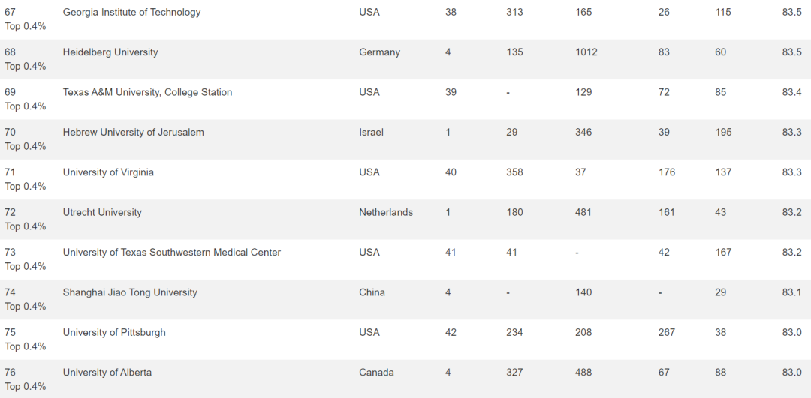Image resolution: width=811 pixels, height=398 pixels.
Task: Select score 83.5 for Georgia Tech
Action: [x=792, y=13]
